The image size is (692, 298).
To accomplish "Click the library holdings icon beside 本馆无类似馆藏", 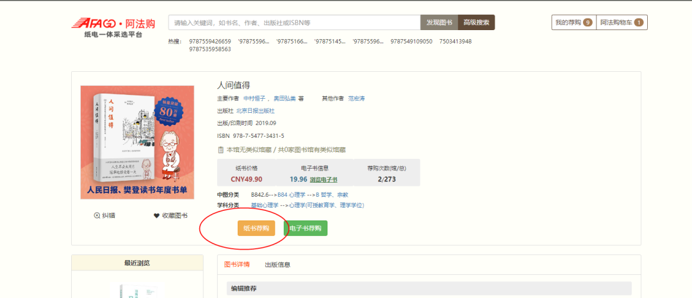I will pos(221,149).
